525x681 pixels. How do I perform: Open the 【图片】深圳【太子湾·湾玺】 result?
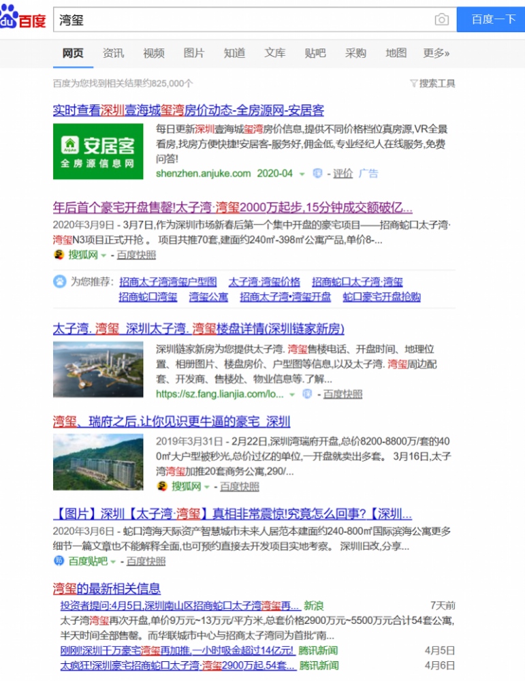[233, 514]
